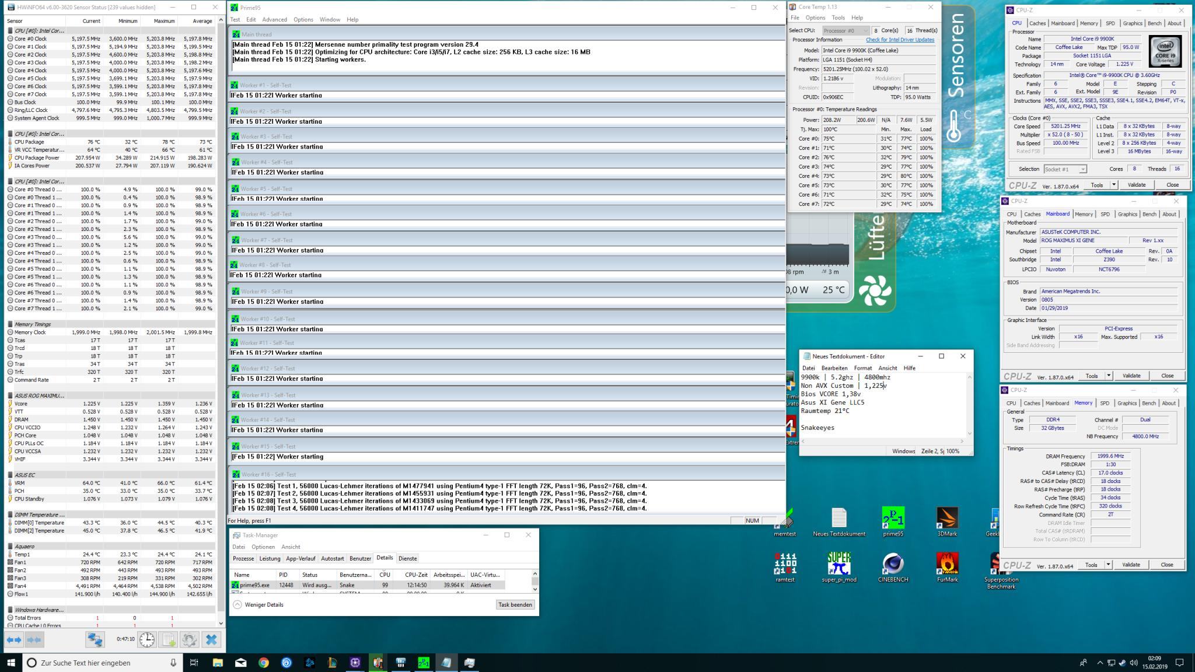Click the microphone icon in the search box

click(x=173, y=663)
